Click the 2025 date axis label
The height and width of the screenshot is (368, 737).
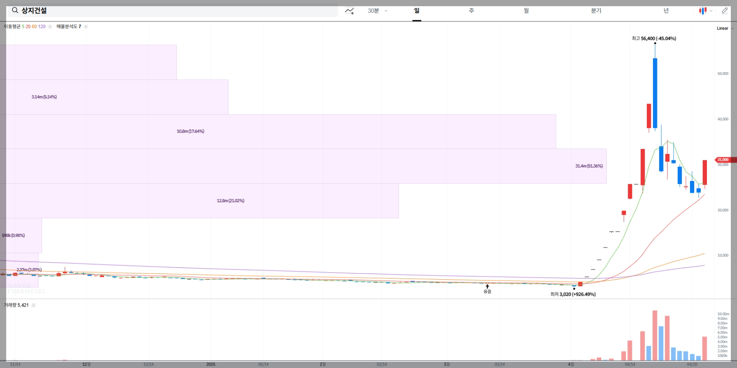point(211,364)
